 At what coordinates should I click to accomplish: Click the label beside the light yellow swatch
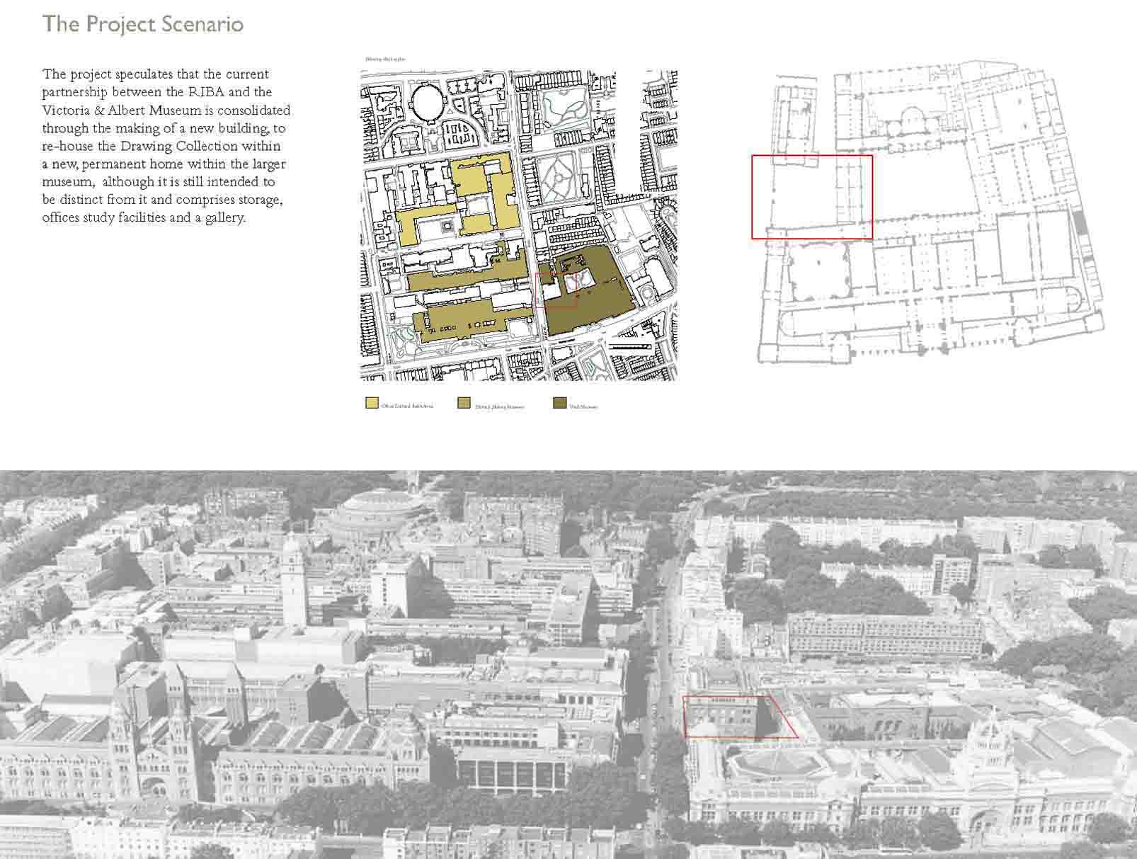pos(406,406)
